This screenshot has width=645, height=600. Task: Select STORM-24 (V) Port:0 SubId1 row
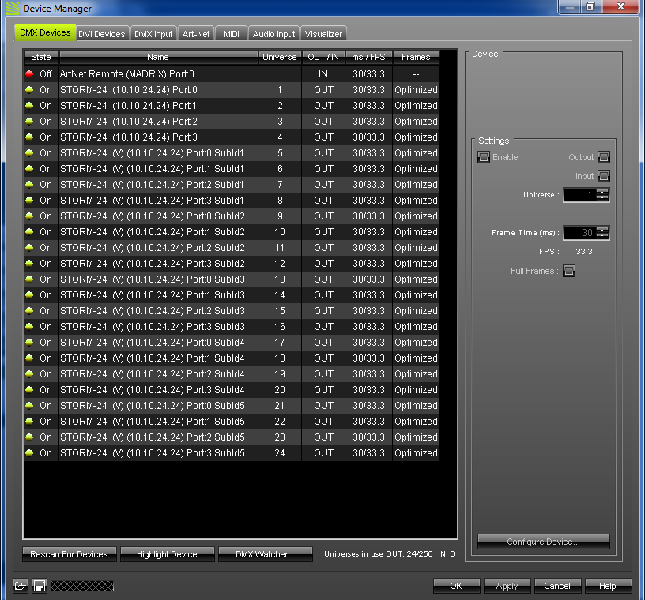coord(232,153)
